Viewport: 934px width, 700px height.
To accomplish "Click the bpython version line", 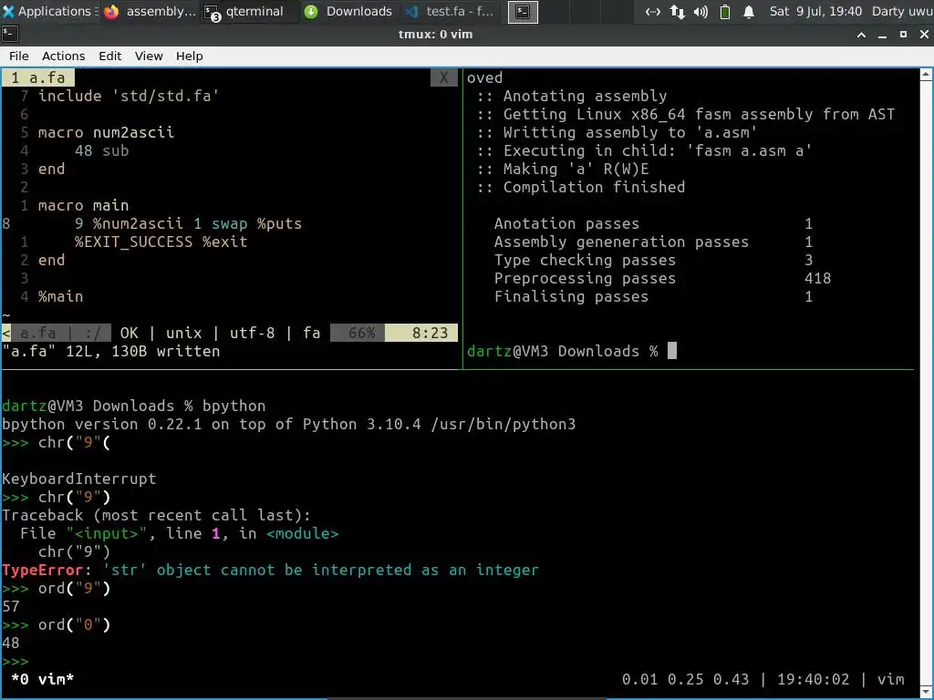I will point(289,424).
